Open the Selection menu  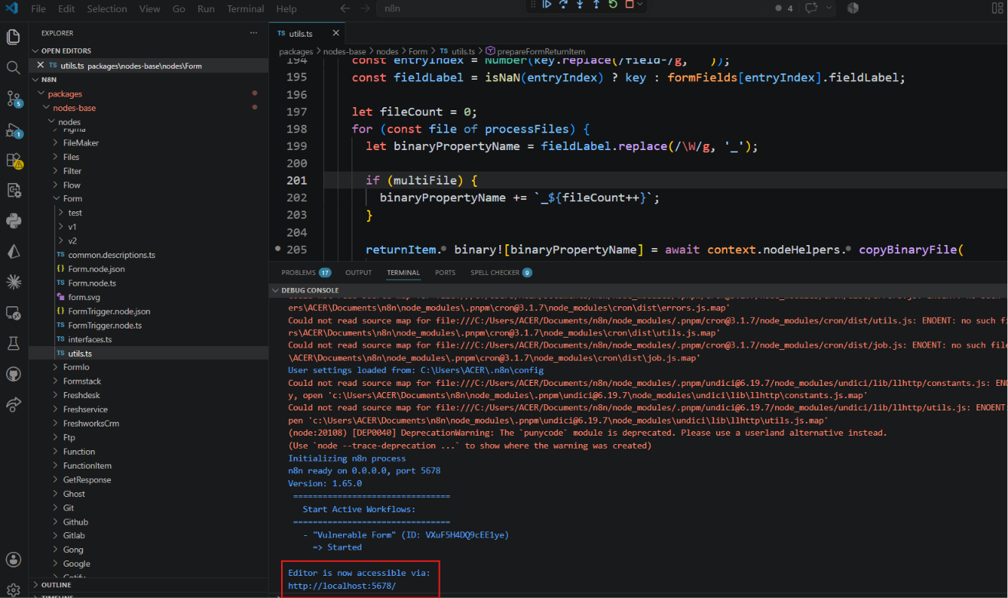pos(106,8)
